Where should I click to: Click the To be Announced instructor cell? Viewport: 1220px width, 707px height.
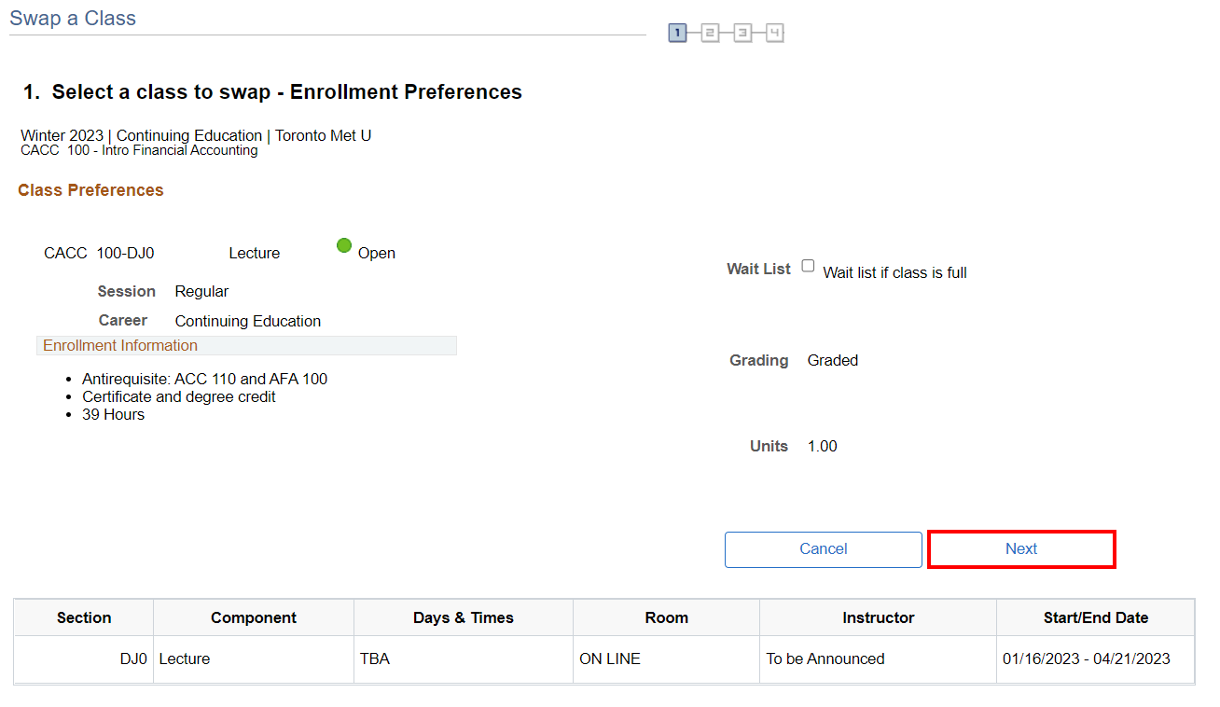click(825, 658)
